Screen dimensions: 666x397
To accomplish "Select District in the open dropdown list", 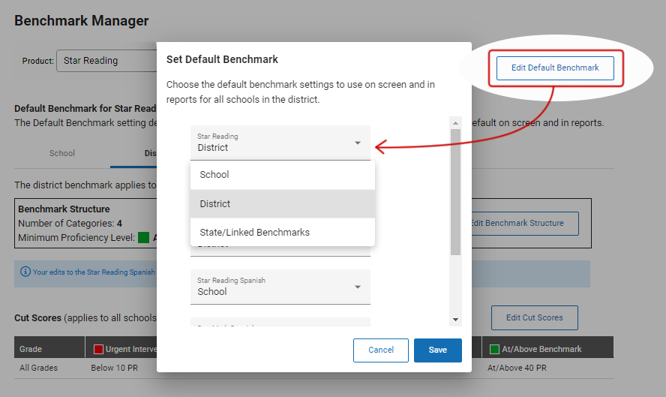I will tap(282, 204).
